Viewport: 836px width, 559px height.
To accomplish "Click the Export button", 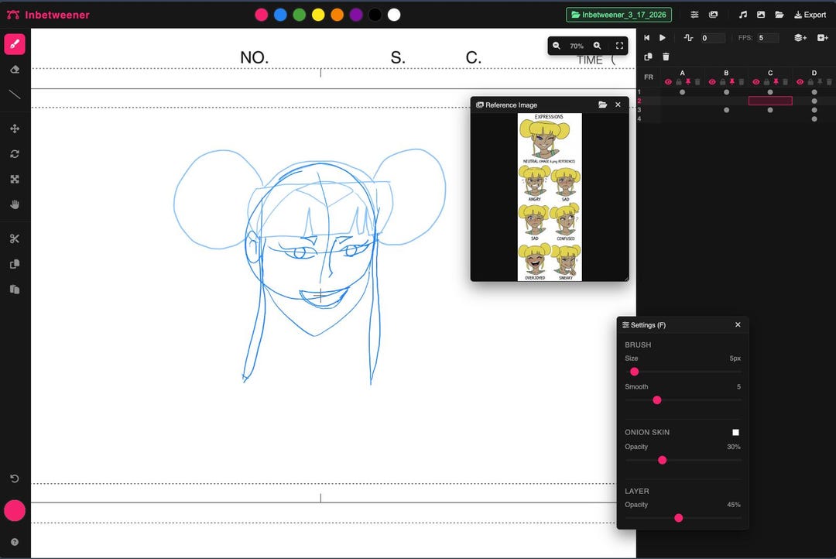I will (810, 15).
